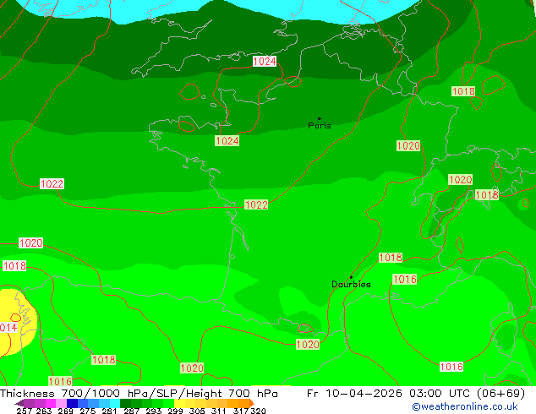The height and width of the screenshot is (414, 536).
Task: Pick the light pink legend swatch above 269
Action: click(x=62, y=403)
